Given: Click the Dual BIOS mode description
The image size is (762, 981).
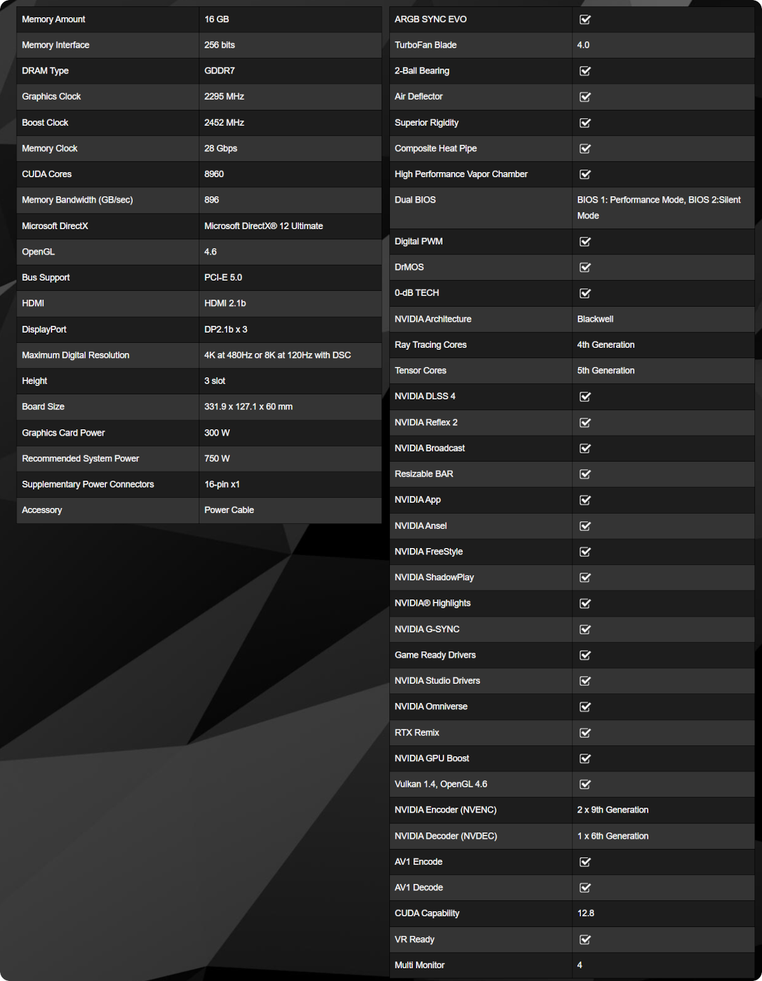Looking at the screenshot, I should pyautogui.click(x=658, y=208).
